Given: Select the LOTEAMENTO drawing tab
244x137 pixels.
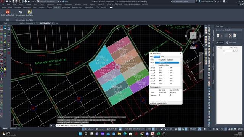Looking at the screenshot, I should 45,23.
